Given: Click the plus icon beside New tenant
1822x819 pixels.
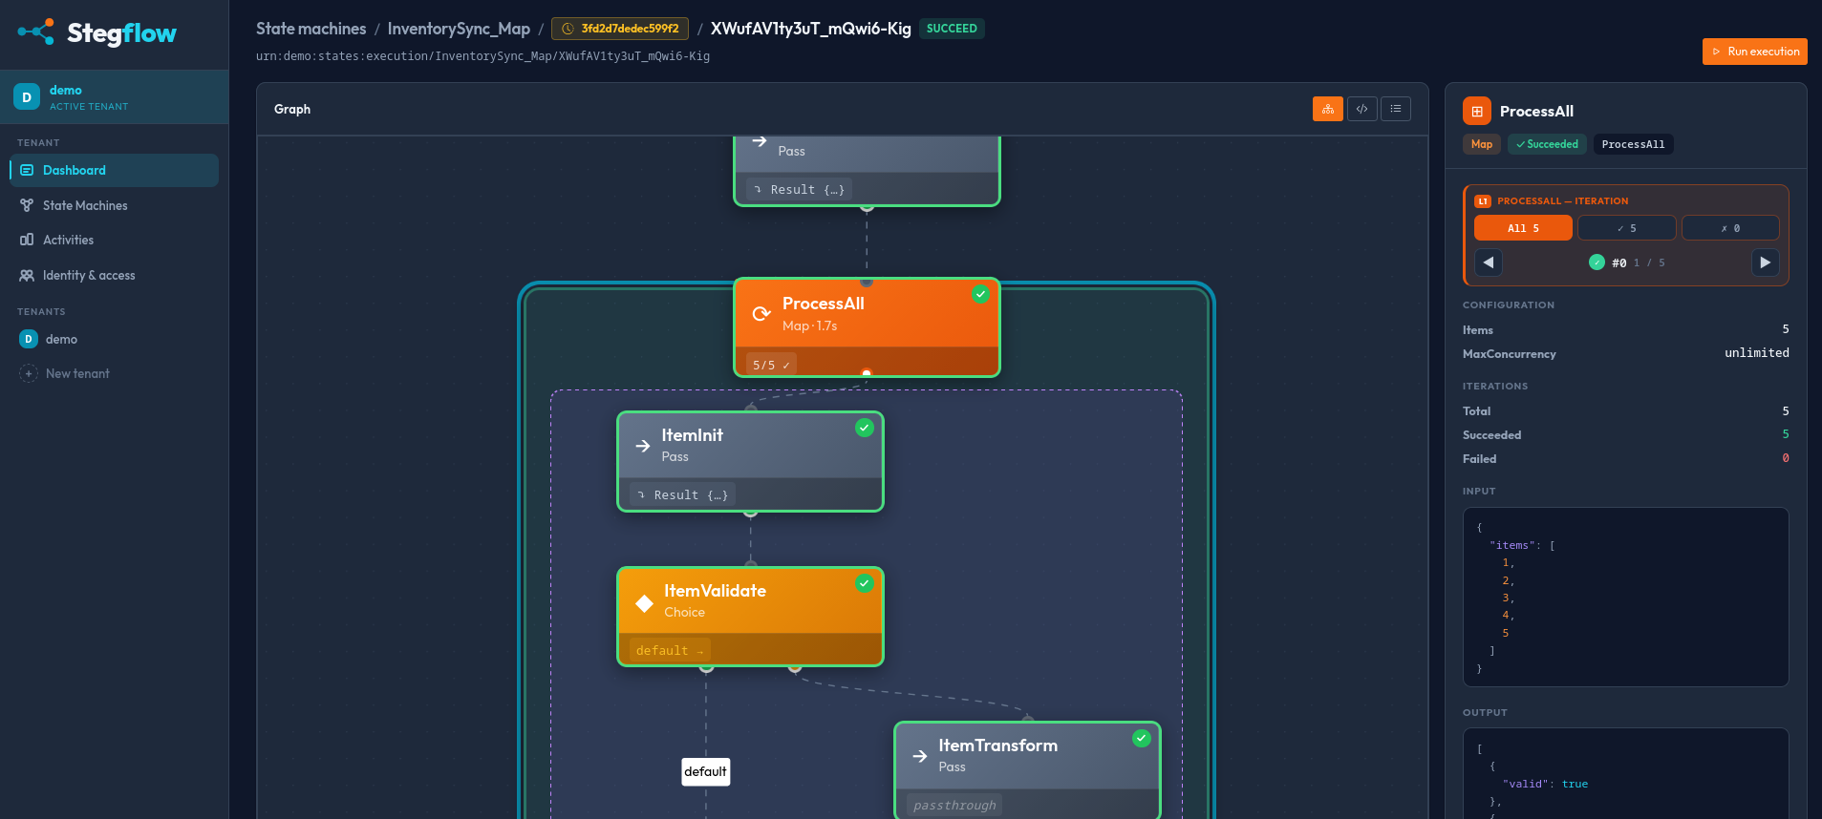Looking at the screenshot, I should [x=29, y=373].
